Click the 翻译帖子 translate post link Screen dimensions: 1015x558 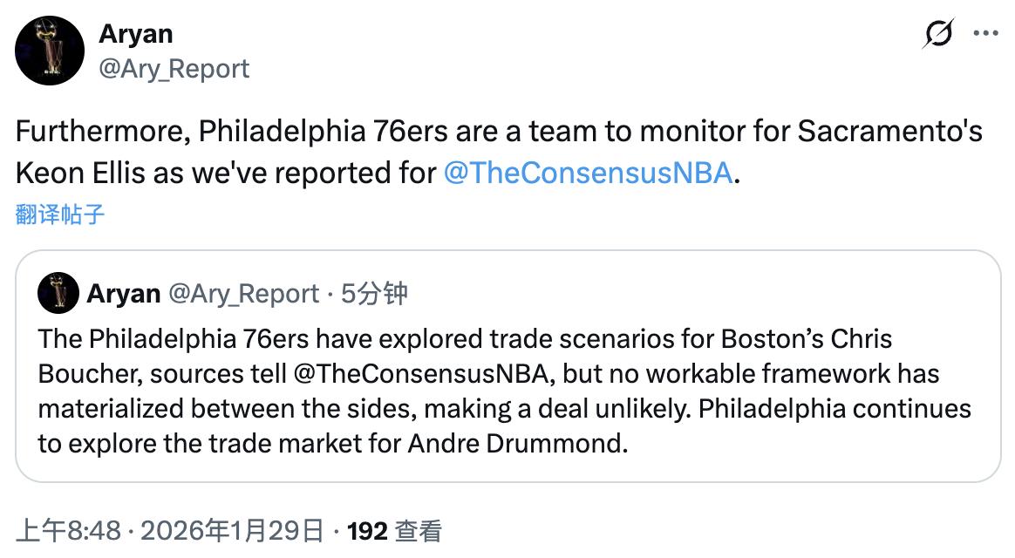point(60,214)
